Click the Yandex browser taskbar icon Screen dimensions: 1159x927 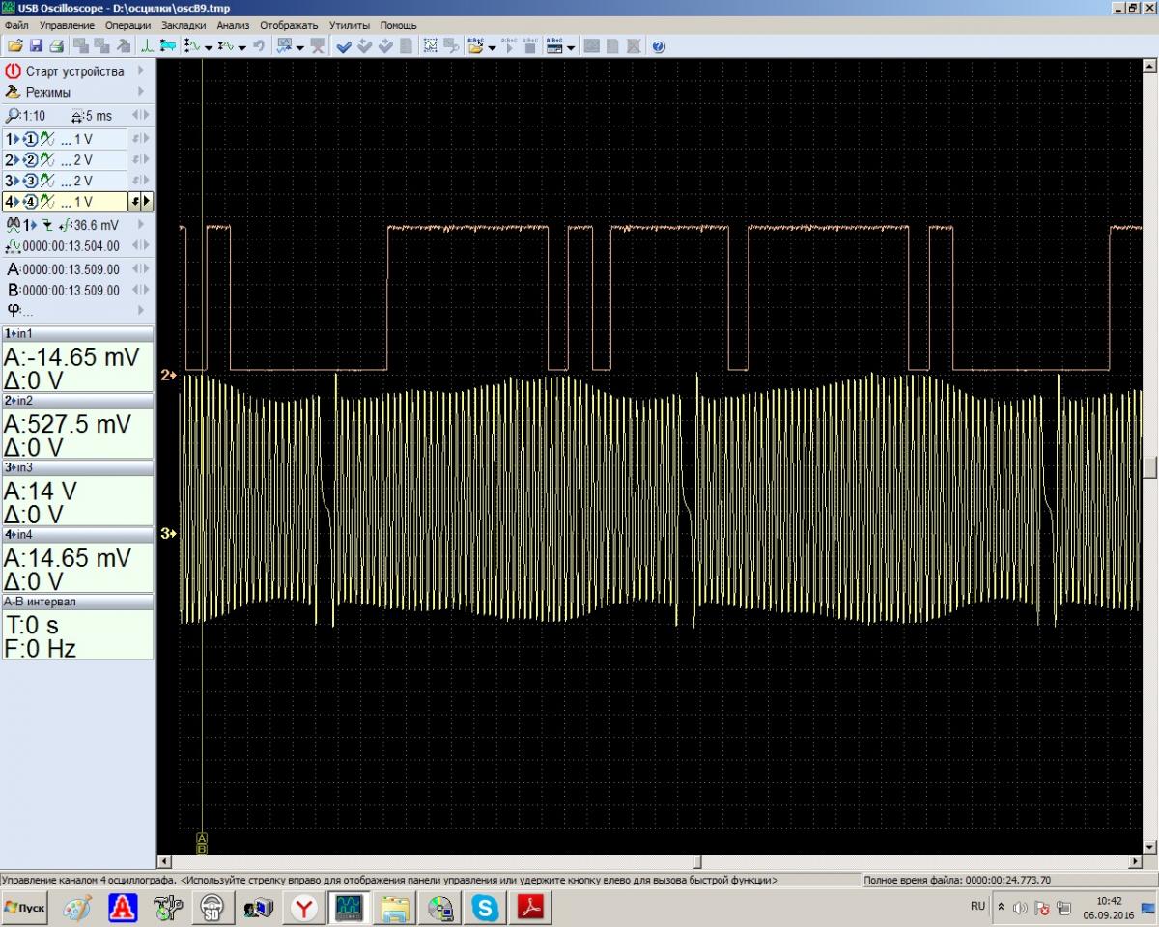(304, 908)
